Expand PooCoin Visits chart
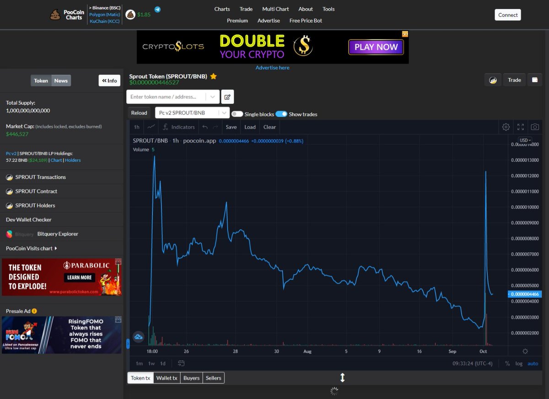The image size is (549, 399). click(32, 248)
